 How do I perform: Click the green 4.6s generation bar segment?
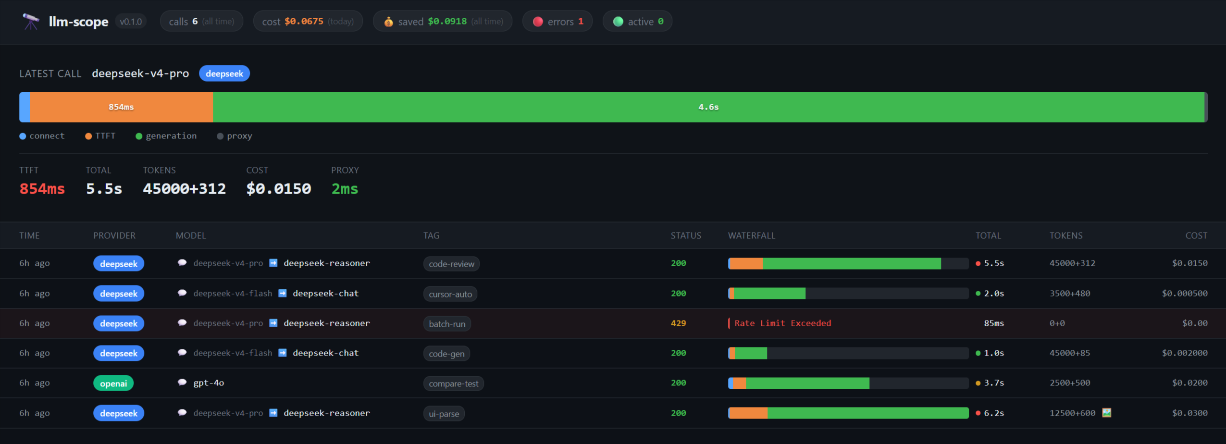[x=708, y=107]
